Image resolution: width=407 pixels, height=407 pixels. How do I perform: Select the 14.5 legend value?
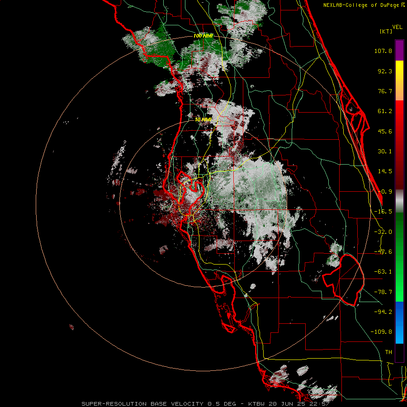pos(385,171)
